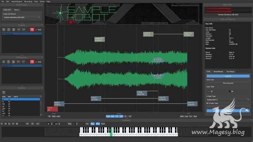Viewport: 253px width, 142px height.
Task: Collapse the Info and Settings panel header
Action: pyautogui.click(x=228, y=20)
